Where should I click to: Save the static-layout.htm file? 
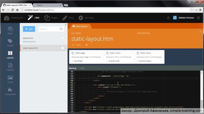point(76,45)
